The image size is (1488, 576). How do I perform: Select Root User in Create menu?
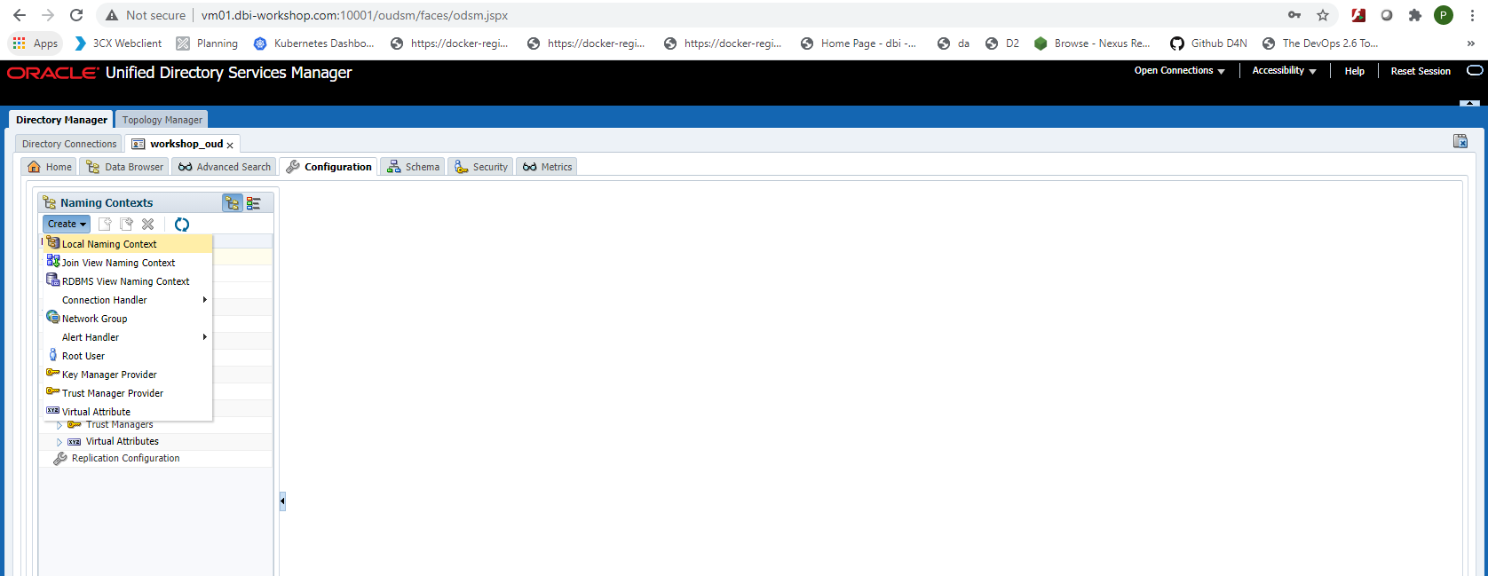coord(83,356)
